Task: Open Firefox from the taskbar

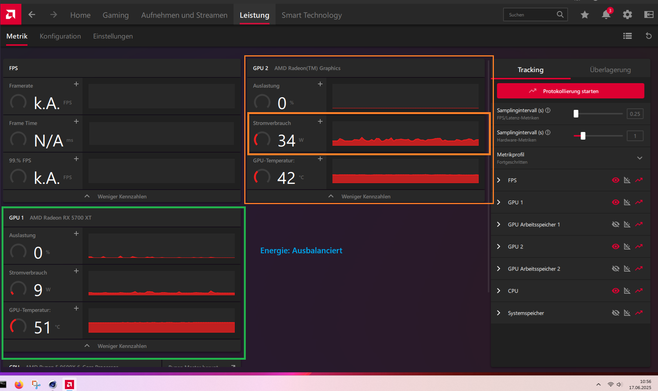Action: 19,385
